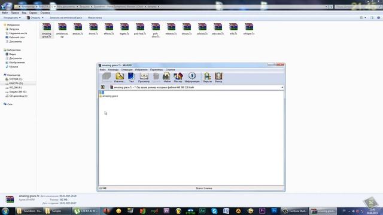Select the effects.7z archive in Explorer
This screenshot has height=215, width=383.
click(x=109, y=29)
